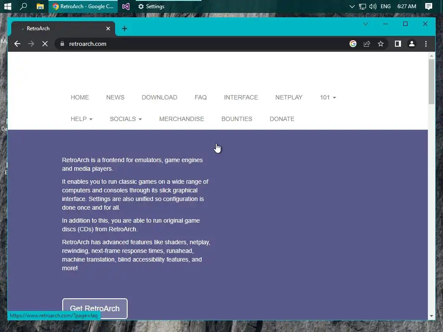Screen dimensions: 443x332
Task: Open the FAQ nav link
Action: coord(201,97)
